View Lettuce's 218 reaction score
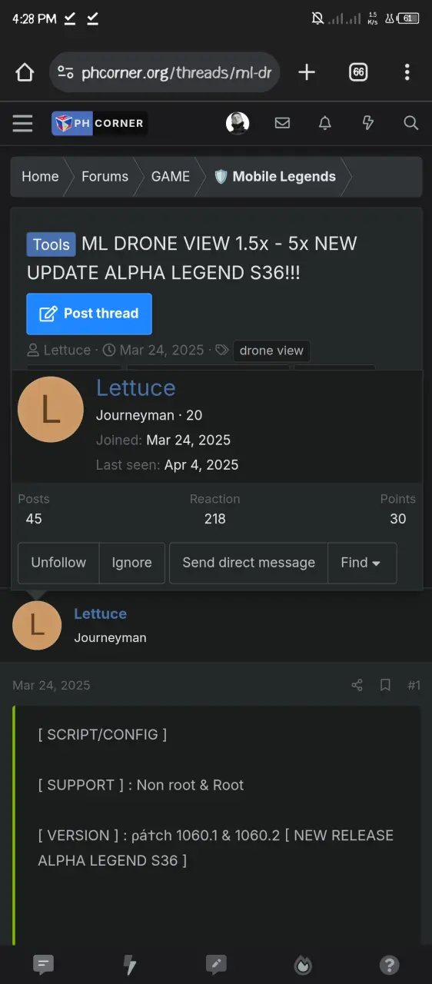The height and width of the screenshot is (984, 432). pos(215,519)
